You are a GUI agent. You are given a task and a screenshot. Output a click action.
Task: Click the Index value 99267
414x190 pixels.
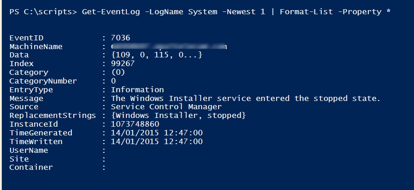click(x=123, y=64)
